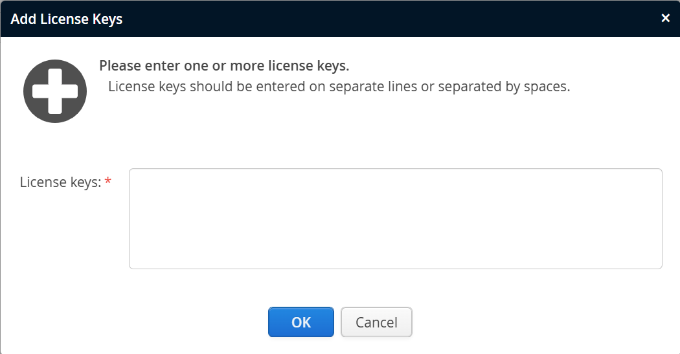
Task: Click inside the empty multiline keys field
Action: [x=395, y=219]
